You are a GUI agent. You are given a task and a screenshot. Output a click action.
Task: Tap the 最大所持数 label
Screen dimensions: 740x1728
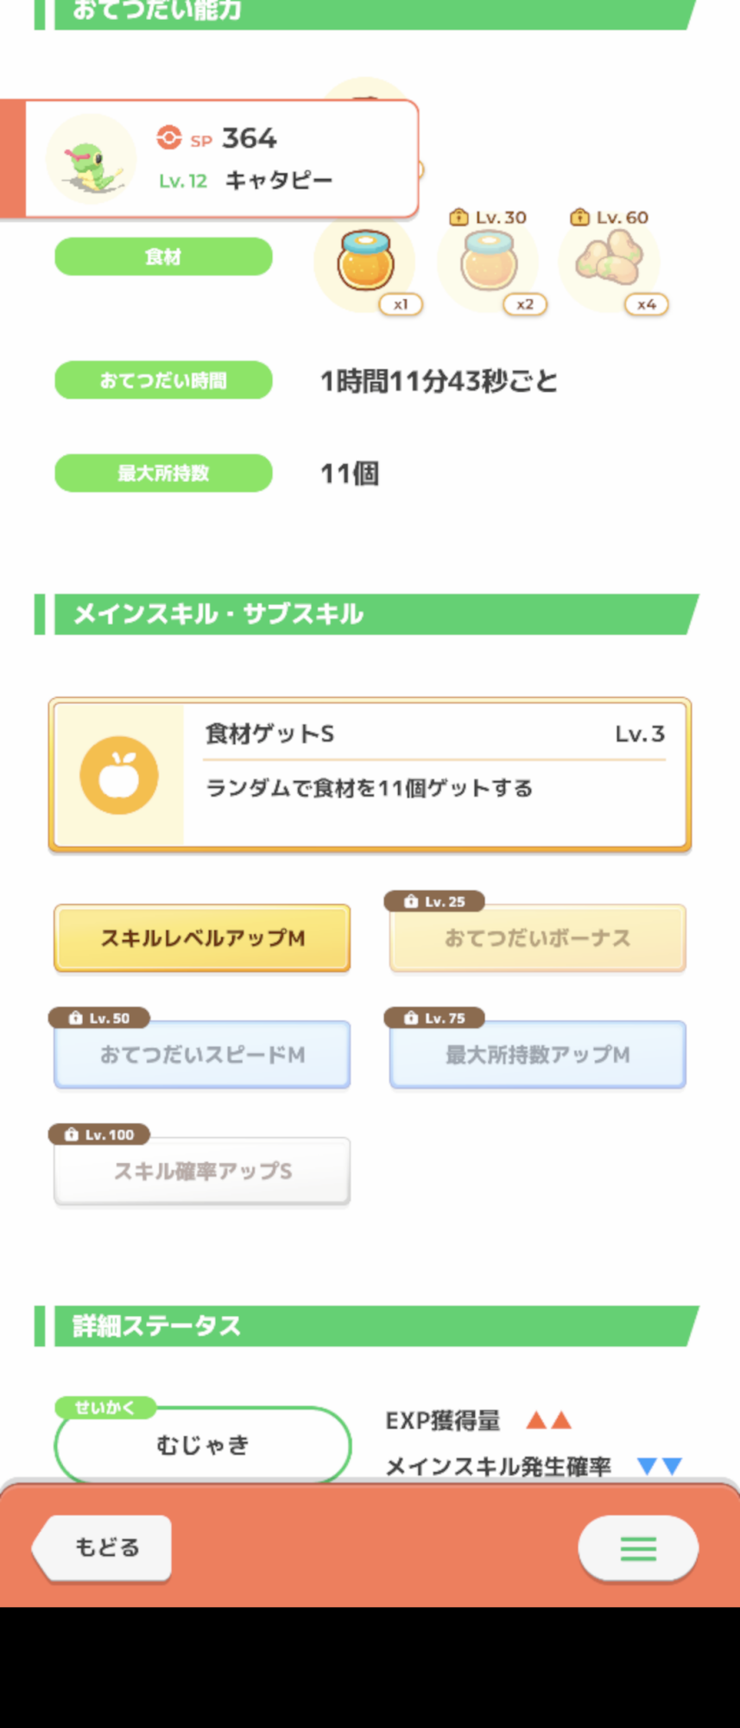click(x=163, y=473)
